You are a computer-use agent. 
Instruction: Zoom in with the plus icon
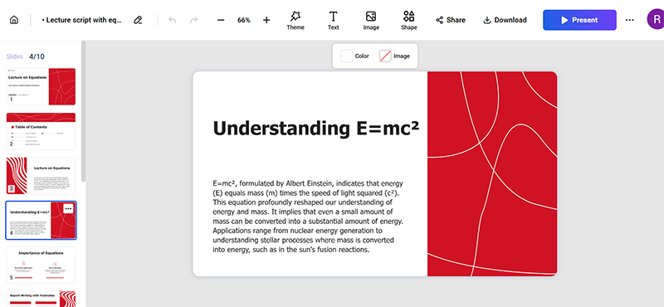point(266,20)
